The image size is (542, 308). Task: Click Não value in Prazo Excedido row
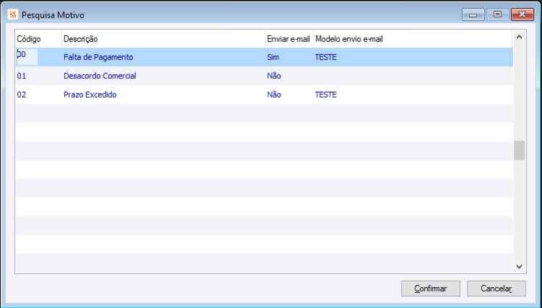tap(274, 95)
